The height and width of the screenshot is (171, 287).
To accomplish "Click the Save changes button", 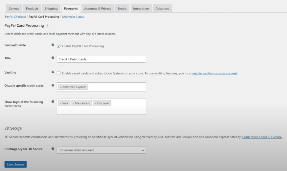I will click(x=15, y=164).
